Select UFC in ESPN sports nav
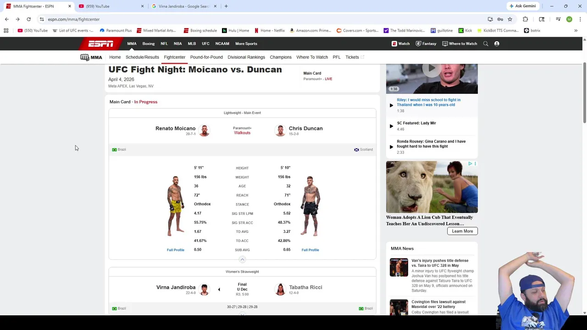 click(205, 44)
